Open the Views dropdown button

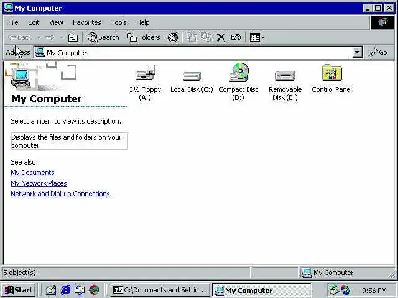tap(257, 37)
